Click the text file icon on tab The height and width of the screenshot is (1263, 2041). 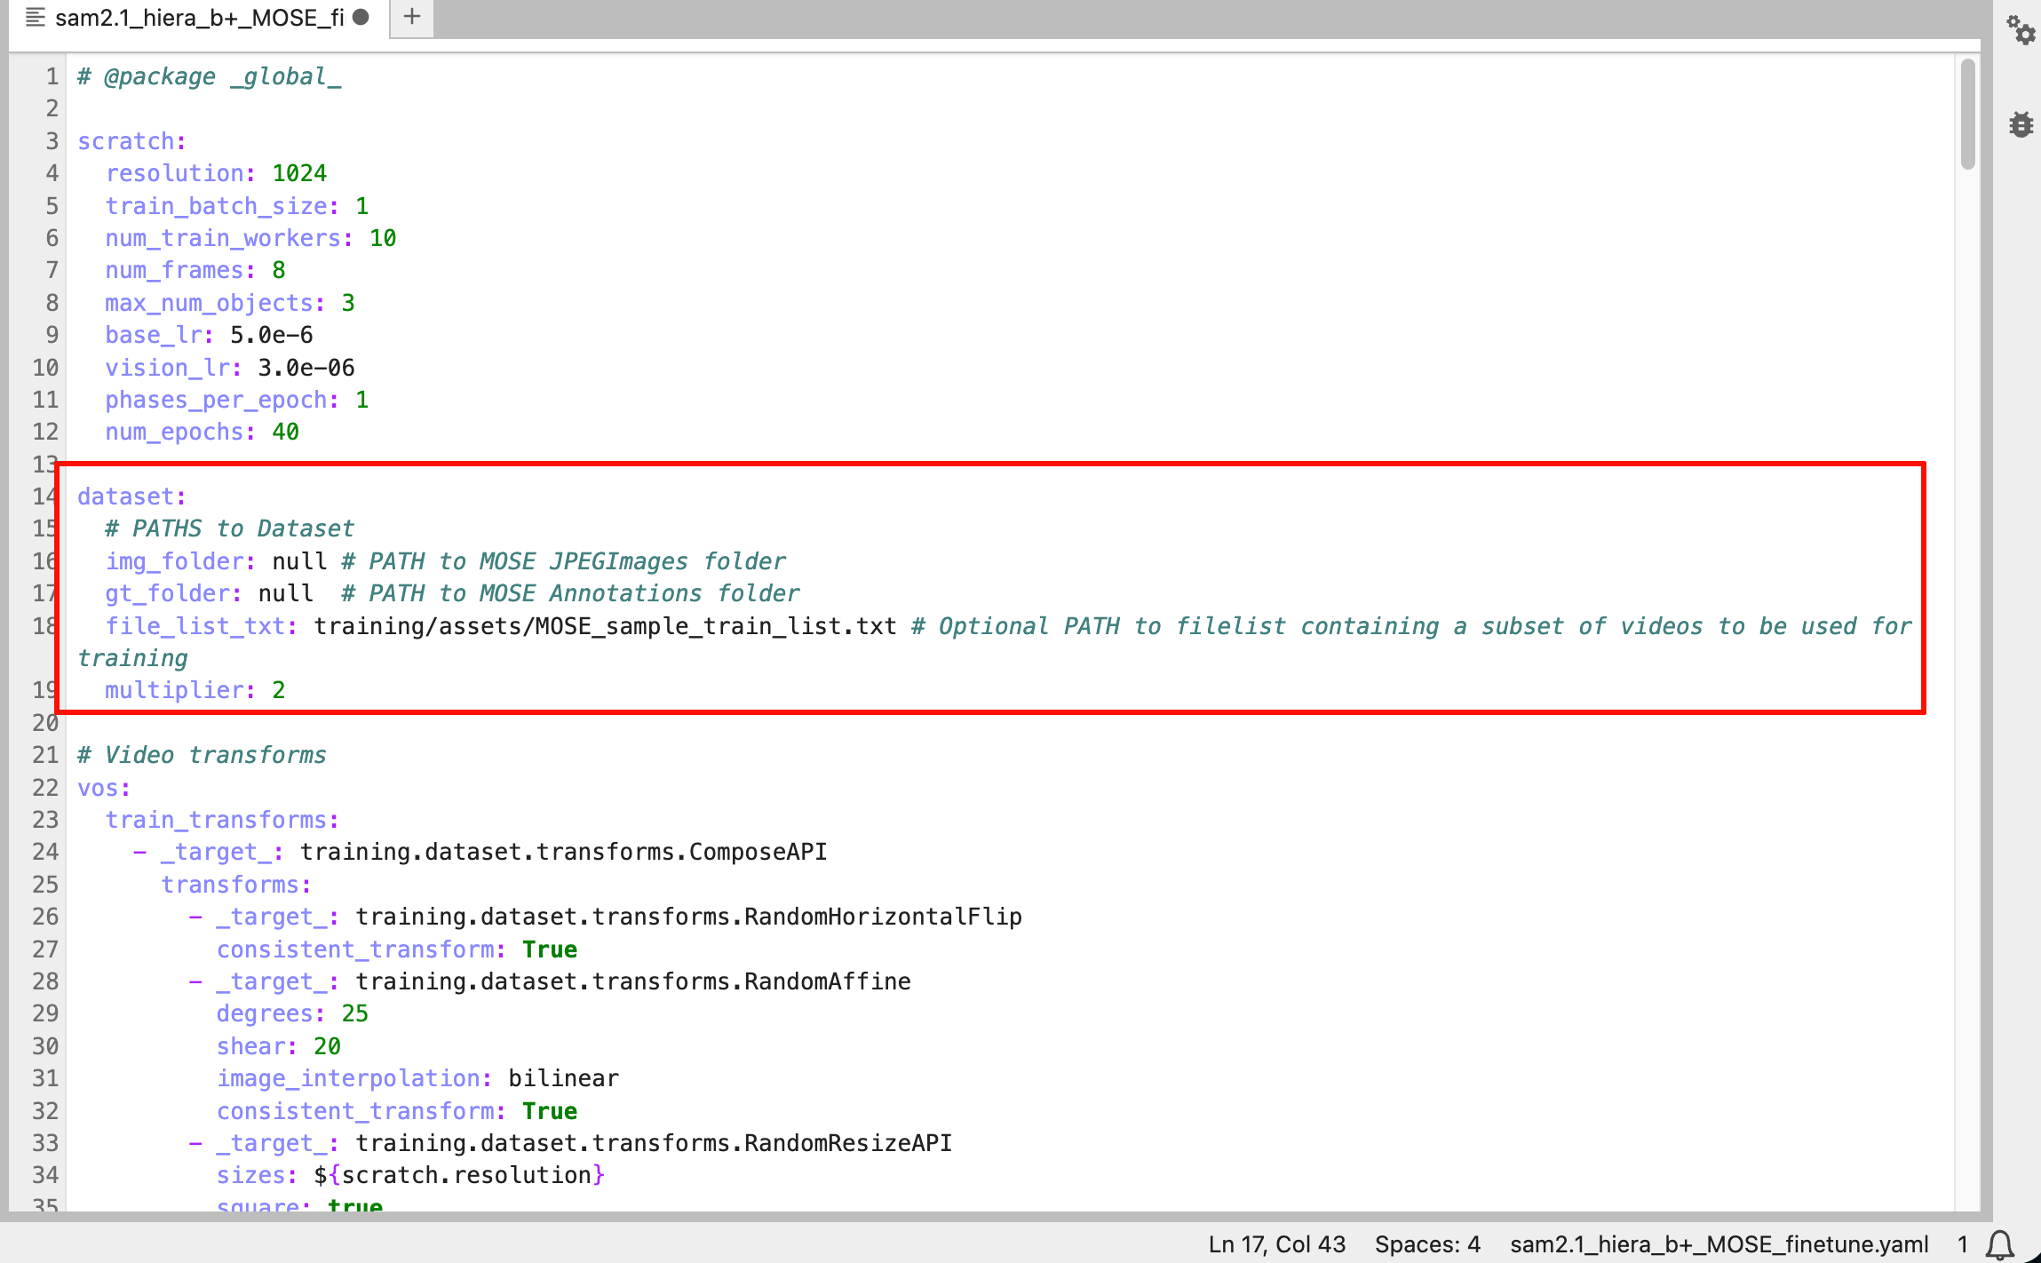tap(35, 17)
